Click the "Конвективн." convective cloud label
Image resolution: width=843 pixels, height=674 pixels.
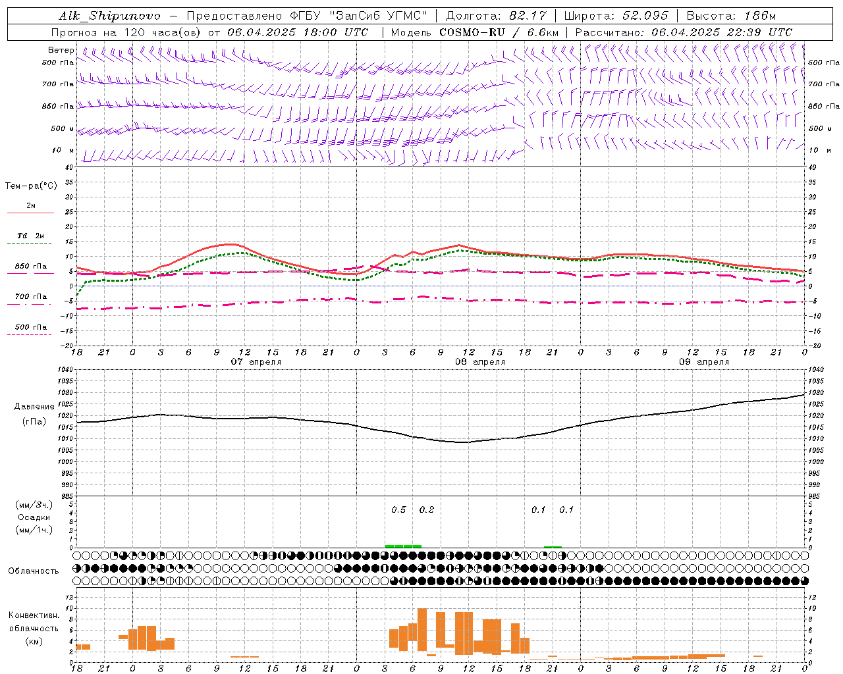[x=34, y=615]
